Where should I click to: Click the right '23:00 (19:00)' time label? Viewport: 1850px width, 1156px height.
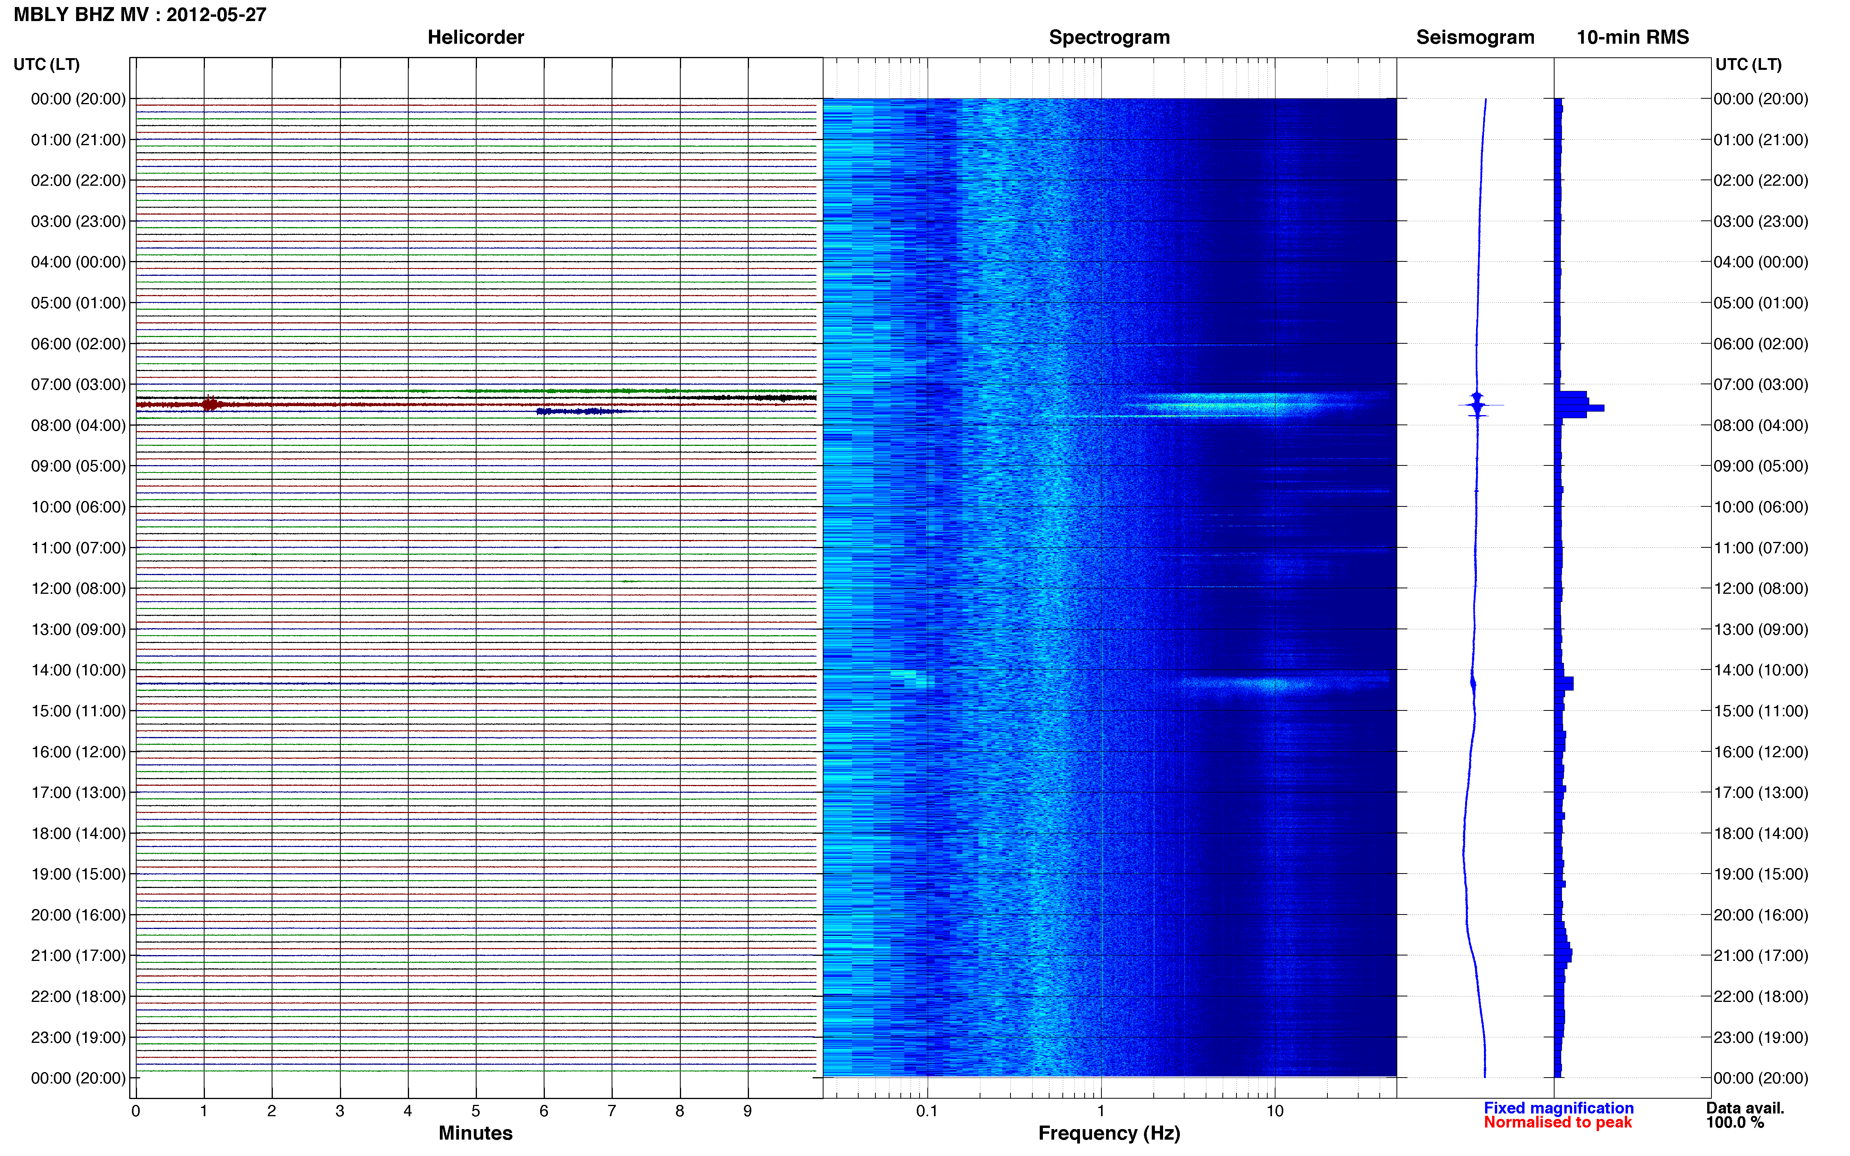[1761, 1037]
